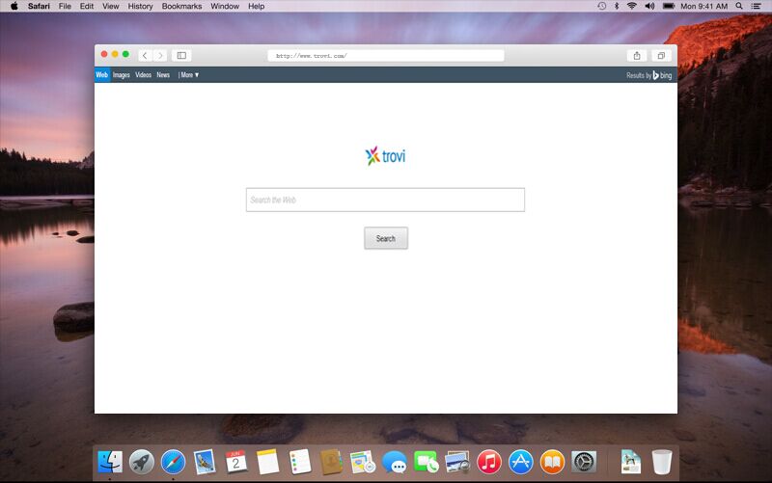
Task: Show all tabs button in Safari toolbar
Action: click(661, 56)
